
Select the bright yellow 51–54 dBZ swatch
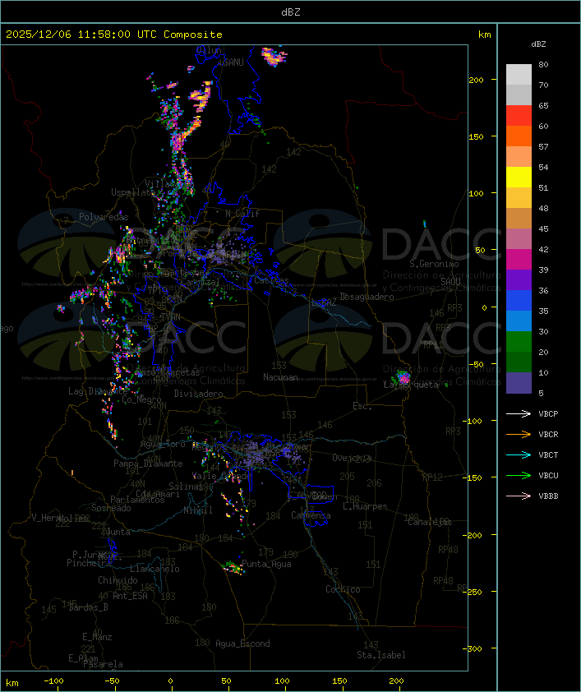tap(519, 178)
